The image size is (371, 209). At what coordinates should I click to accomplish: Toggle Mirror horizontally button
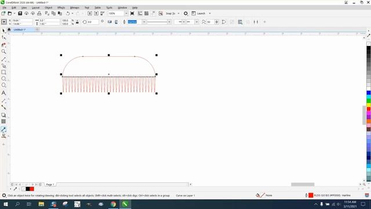click(110, 22)
